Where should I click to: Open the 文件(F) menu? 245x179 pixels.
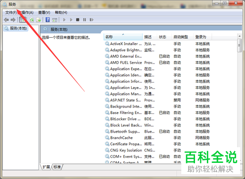coord(11,12)
